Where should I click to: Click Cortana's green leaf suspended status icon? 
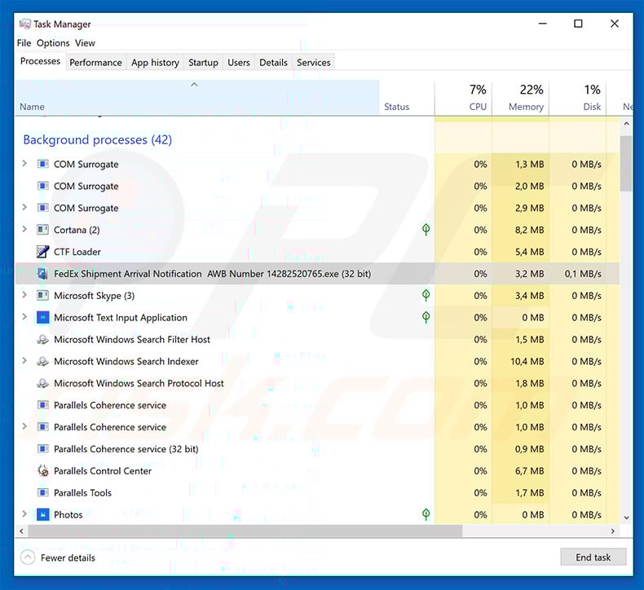426,230
